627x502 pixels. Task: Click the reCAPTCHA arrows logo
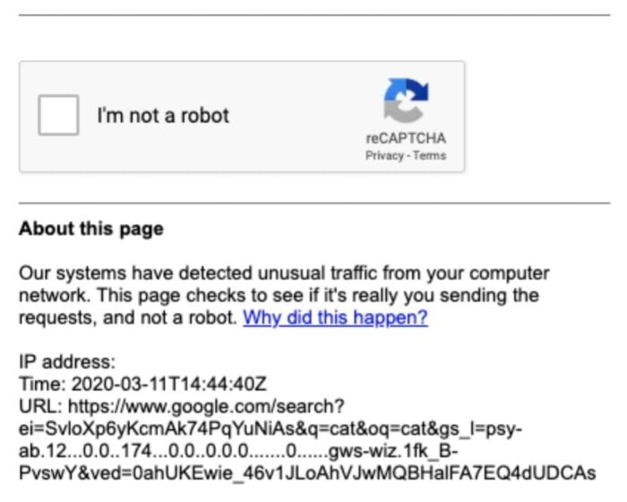point(406,100)
